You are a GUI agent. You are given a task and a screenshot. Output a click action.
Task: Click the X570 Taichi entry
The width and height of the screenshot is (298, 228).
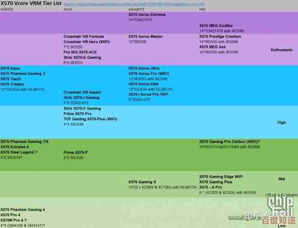pyautogui.click(x=11, y=79)
